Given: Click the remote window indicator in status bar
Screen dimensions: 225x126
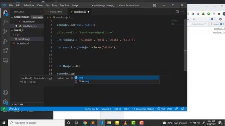Looking at the screenshot, I should tap(4, 109).
